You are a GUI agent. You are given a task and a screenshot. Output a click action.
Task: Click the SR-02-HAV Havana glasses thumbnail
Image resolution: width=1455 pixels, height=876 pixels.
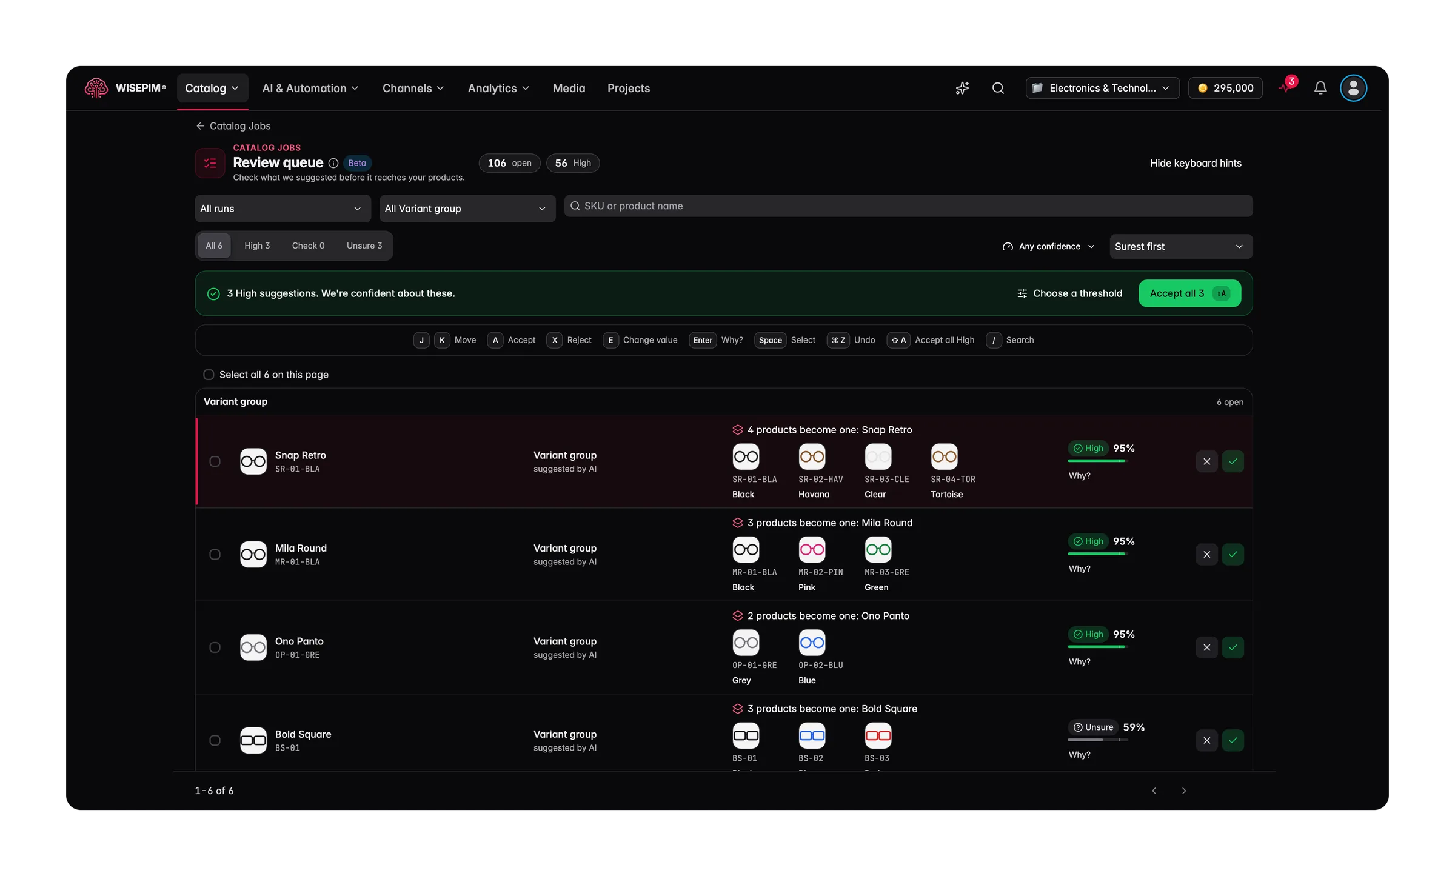812,456
